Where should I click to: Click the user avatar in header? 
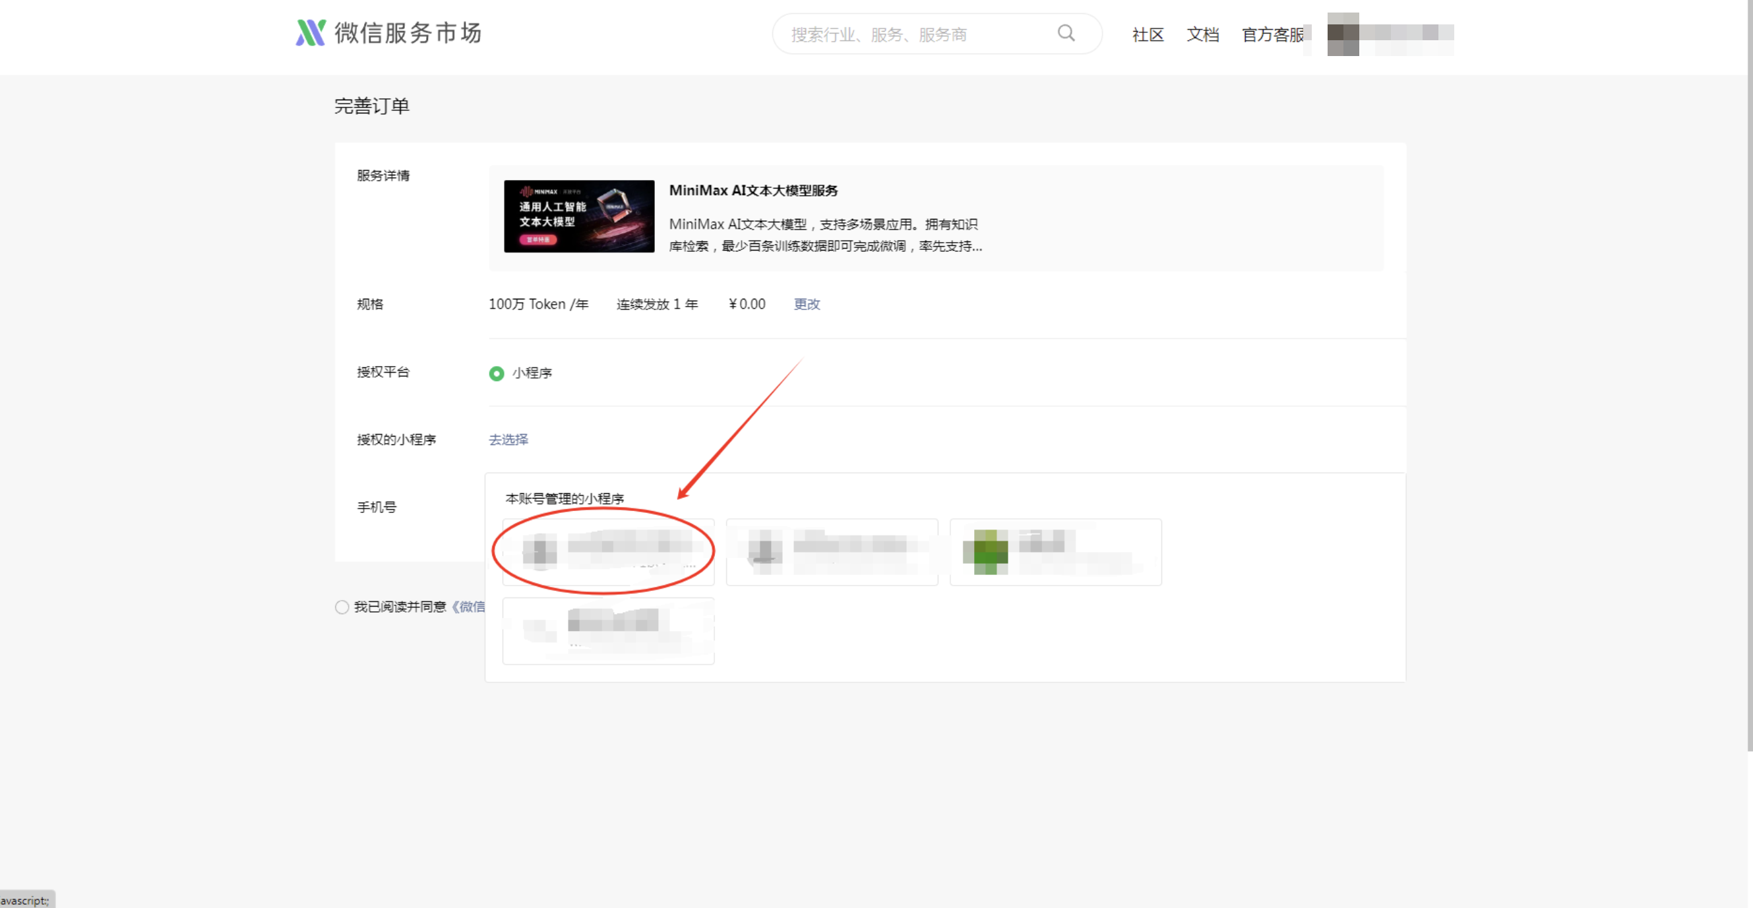click(x=1343, y=34)
